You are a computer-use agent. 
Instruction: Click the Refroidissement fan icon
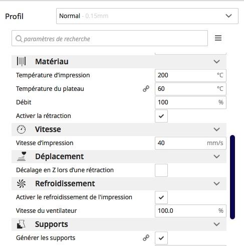tap(21, 184)
